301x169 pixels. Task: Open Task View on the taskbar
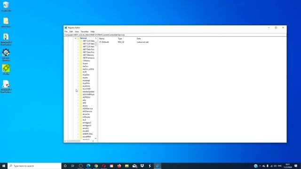click(73, 166)
